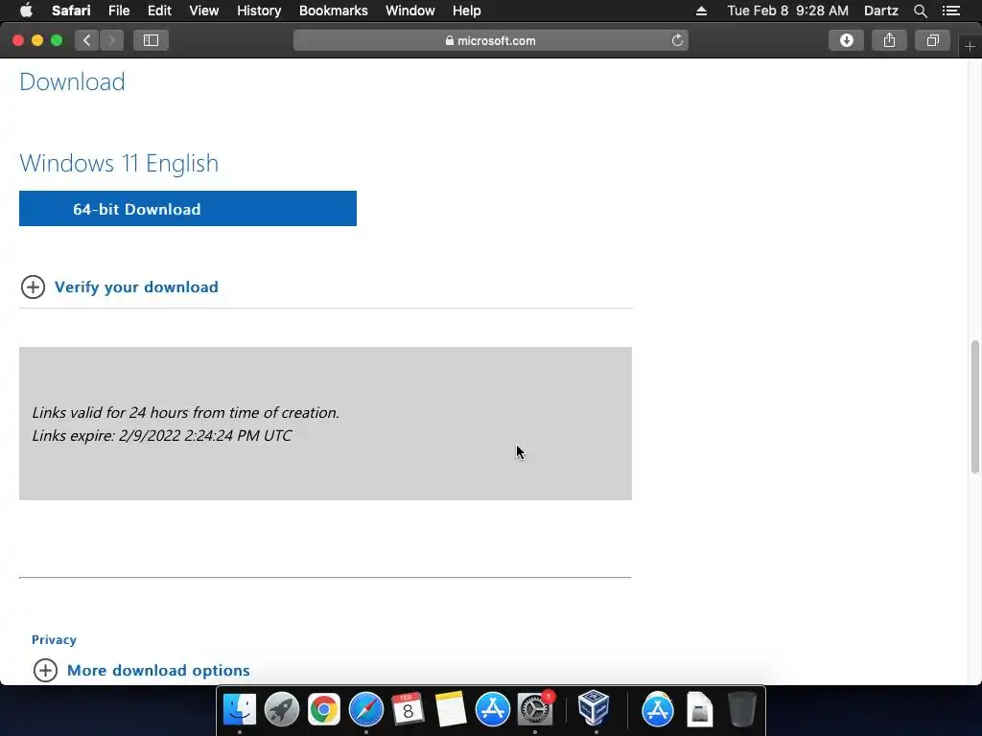Expand More download options section
Screen dimensions: 982x736
142,670
